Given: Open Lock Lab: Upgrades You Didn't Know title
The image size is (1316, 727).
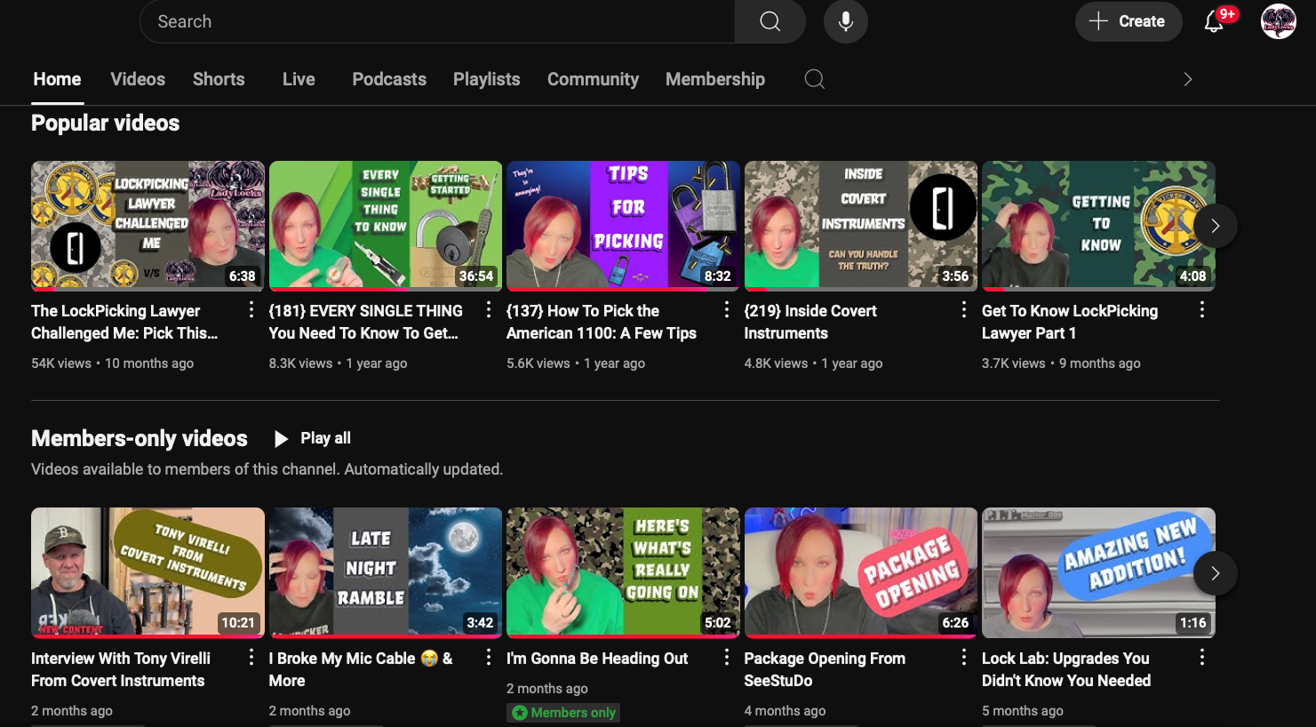Looking at the screenshot, I should (1066, 669).
